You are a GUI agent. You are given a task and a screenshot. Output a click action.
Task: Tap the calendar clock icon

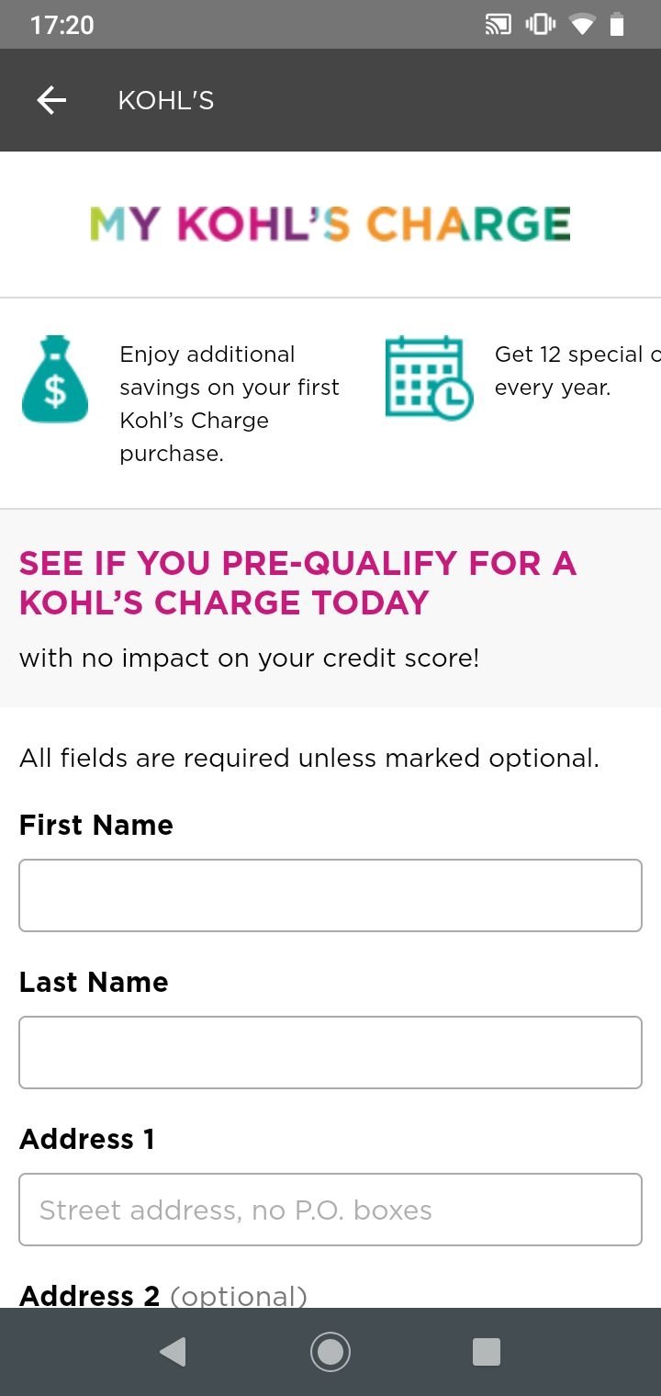click(429, 377)
